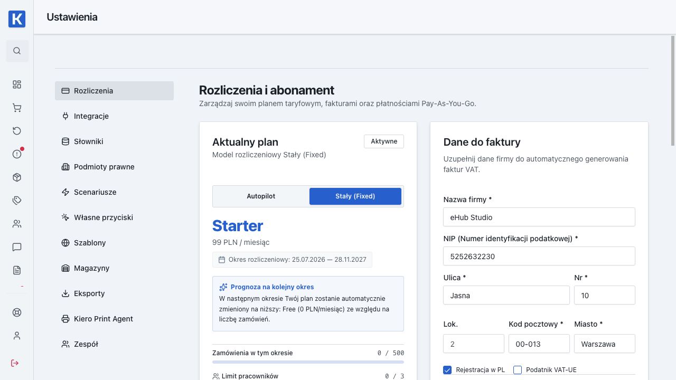Click the Kod pocztowy field
676x380 pixels.
(x=539, y=344)
